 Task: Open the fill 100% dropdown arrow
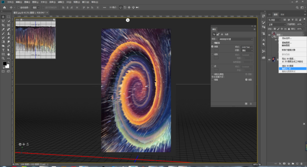(304, 29)
